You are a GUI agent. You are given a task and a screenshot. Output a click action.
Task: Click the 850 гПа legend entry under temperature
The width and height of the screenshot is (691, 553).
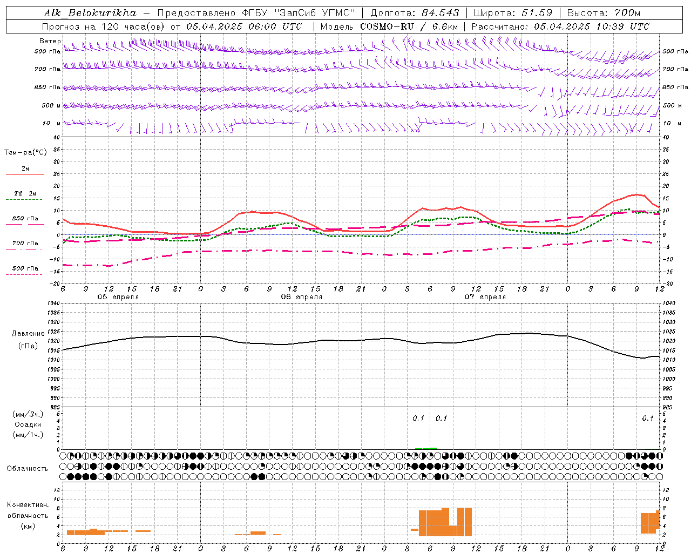coord(25,219)
